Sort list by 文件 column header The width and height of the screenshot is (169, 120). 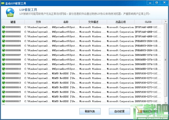(38, 22)
